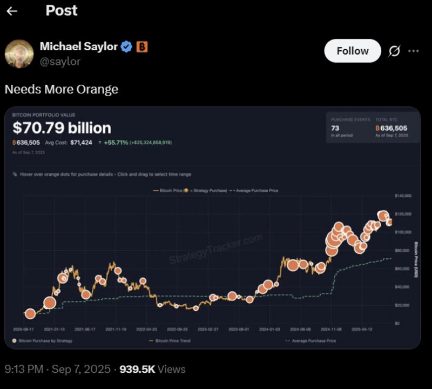Click the 939.5K Views count
The width and height of the screenshot is (432, 389).
152,370
